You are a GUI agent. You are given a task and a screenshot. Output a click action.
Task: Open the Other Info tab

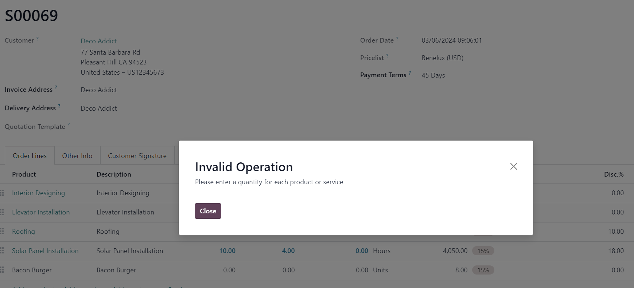point(77,156)
